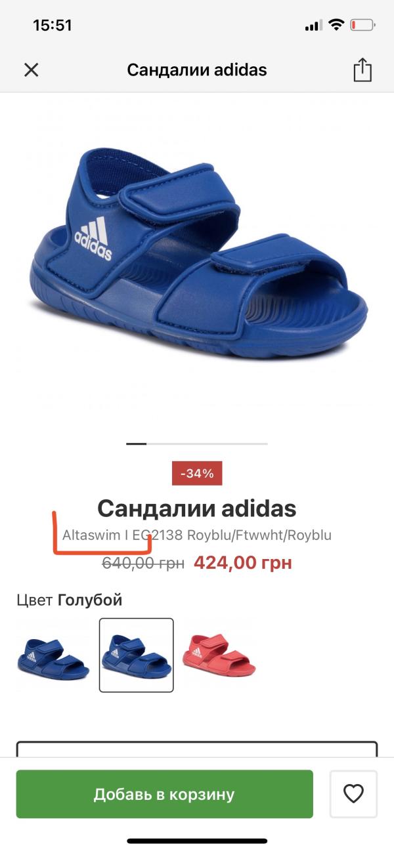Tap the battery icon in status bar

point(362,26)
